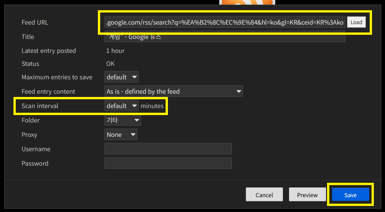Image resolution: width=385 pixels, height=212 pixels.
Task: Click the partially visible RSS feed icon
Action: (247, 2)
